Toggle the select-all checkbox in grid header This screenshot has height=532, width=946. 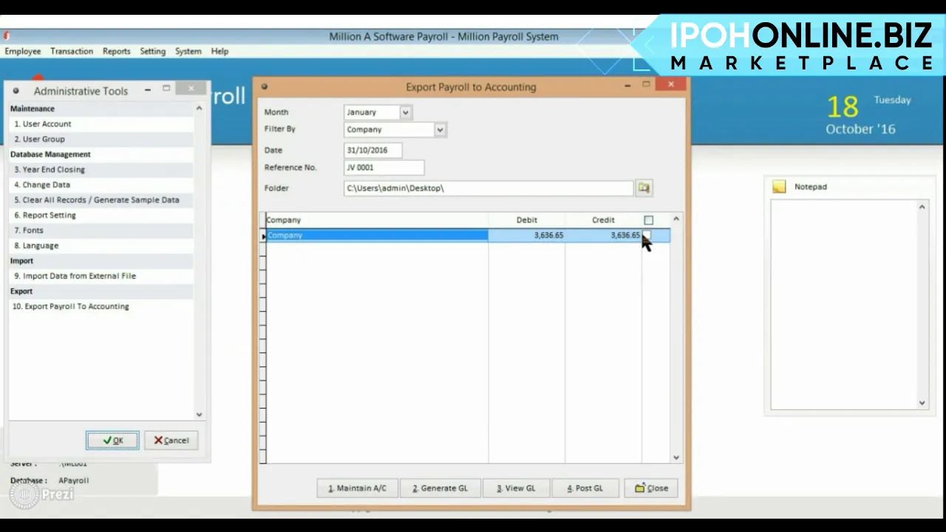pos(648,220)
